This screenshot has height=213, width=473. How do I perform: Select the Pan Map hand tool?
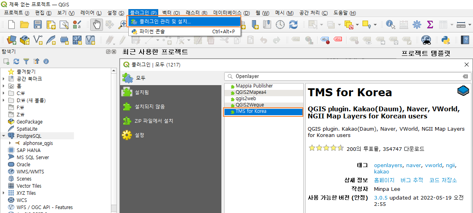pos(97,24)
